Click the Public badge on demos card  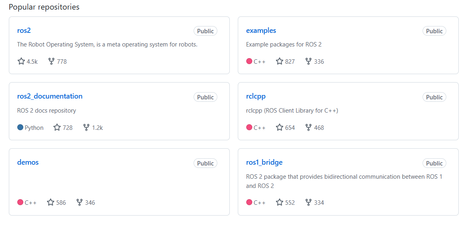[205, 163]
